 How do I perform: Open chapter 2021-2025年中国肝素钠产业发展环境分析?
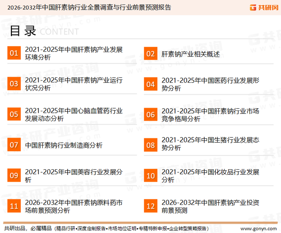point(74,54)
